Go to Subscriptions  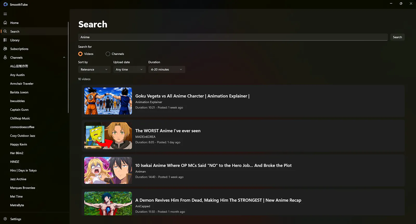click(34, 49)
